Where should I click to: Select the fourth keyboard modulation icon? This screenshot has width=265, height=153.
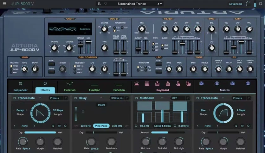pos(168,83)
